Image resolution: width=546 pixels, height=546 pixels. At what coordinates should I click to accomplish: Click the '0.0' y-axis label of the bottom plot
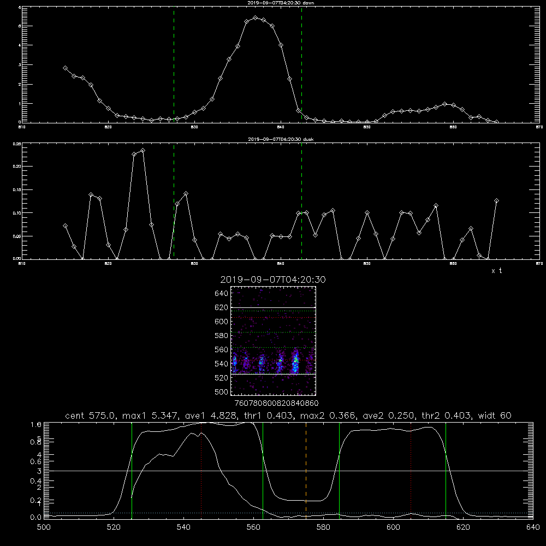click(36, 517)
